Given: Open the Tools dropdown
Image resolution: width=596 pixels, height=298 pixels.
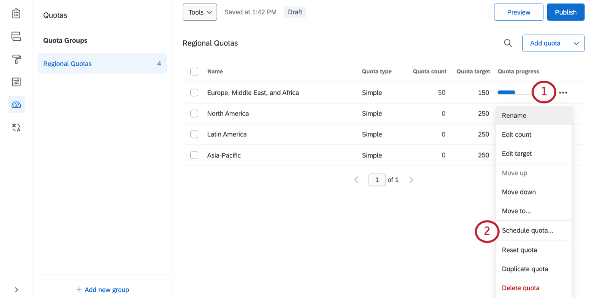Looking at the screenshot, I should pyautogui.click(x=200, y=12).
